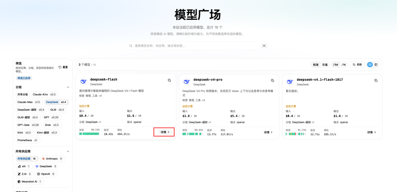Expand +1 groups on deepseek-flash card
This screenshot has width=397, height=192.
(x=100, y=122)
